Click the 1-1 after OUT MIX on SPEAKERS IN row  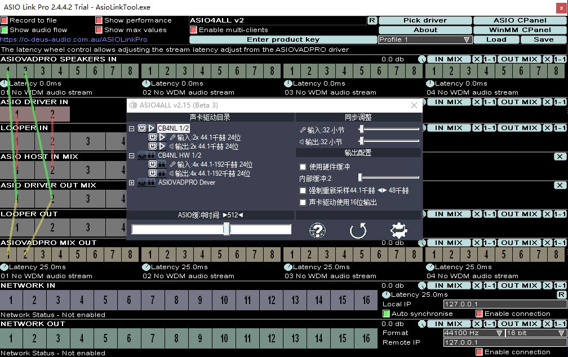[560, 59]
